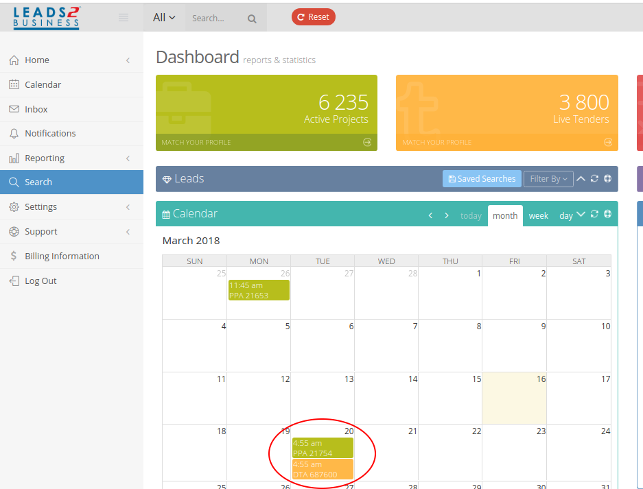Select Search in the sidebar

coord(72,182)
